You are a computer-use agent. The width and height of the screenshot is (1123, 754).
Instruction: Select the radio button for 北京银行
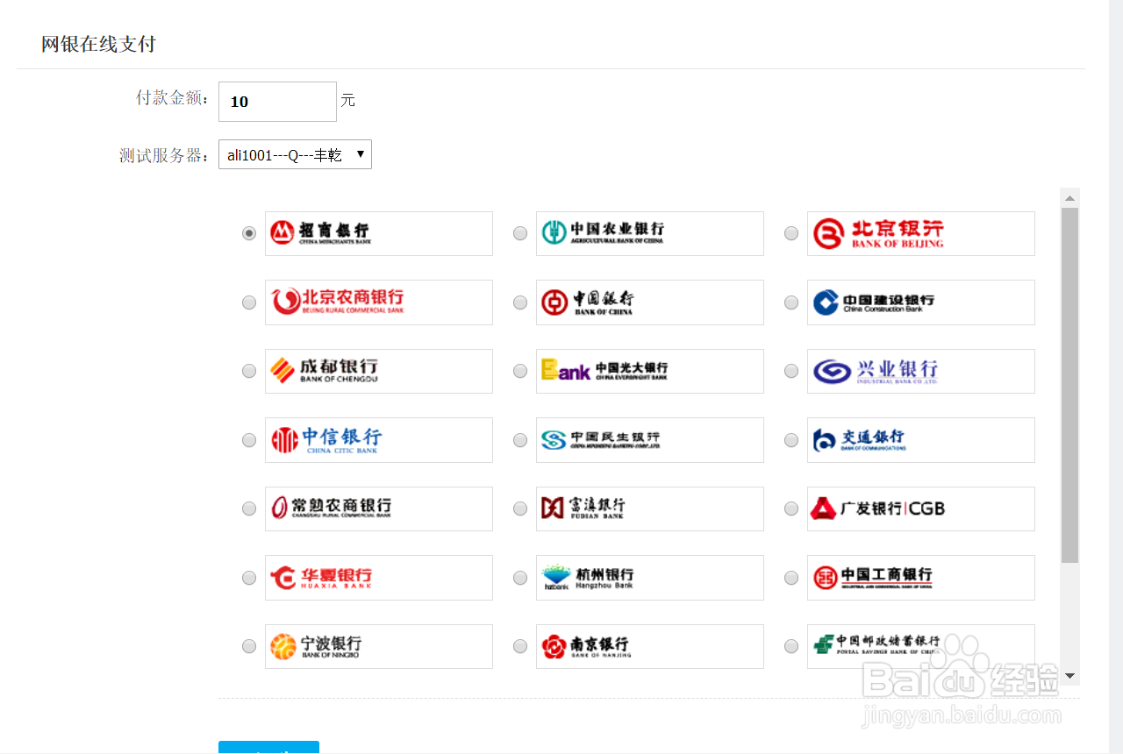pyautogui.click(x=791, y=233)
